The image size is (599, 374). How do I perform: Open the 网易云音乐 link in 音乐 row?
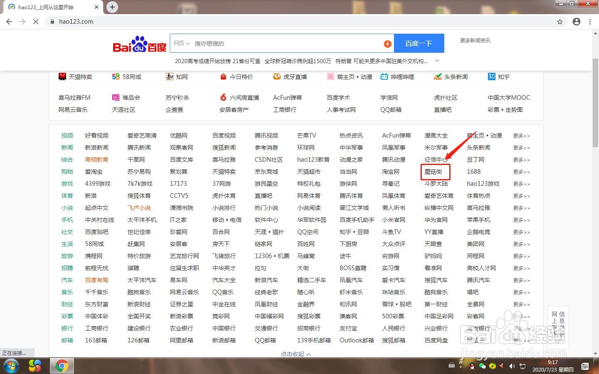pyautogui.click(x=184, y=292)
